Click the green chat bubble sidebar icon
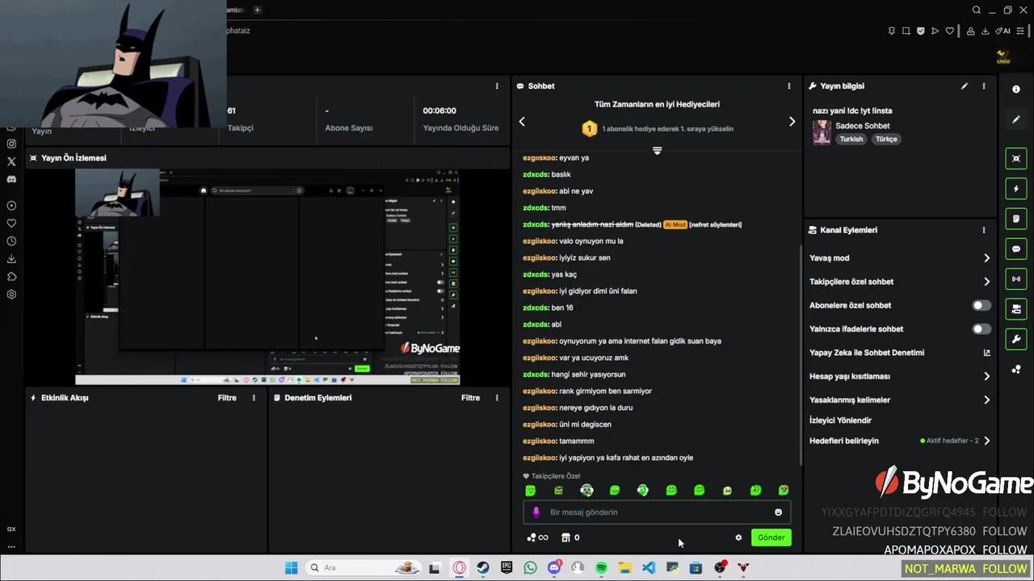The height and width of the screenshot is (581, 1034). (1016, 249)
